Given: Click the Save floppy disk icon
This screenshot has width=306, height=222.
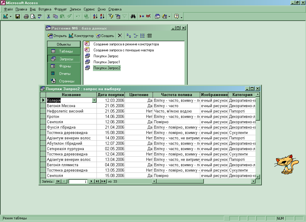Looking at the screenshot, I should 18,16.
